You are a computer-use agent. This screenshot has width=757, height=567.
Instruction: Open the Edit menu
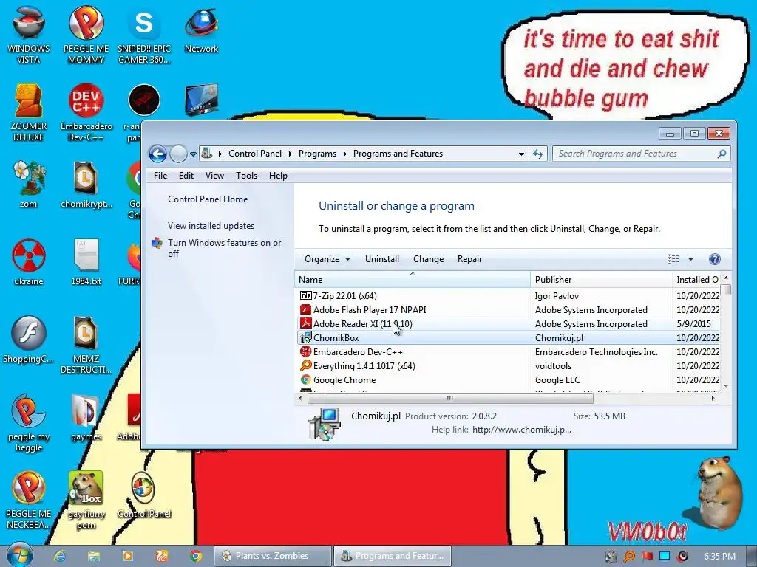(x=186, y=176)
